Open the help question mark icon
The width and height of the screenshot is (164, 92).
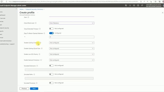click(x=138, y=5)
